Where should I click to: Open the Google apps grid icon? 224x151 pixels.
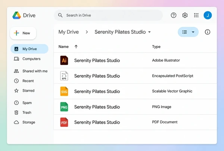coord(196,15)
